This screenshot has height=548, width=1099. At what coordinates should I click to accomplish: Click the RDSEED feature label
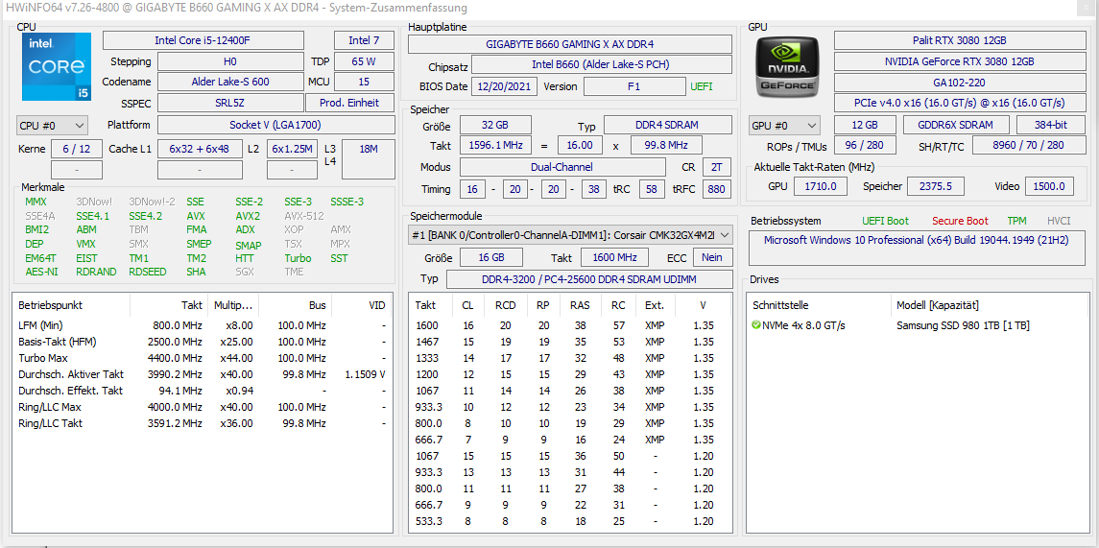(x=147, y=272)
